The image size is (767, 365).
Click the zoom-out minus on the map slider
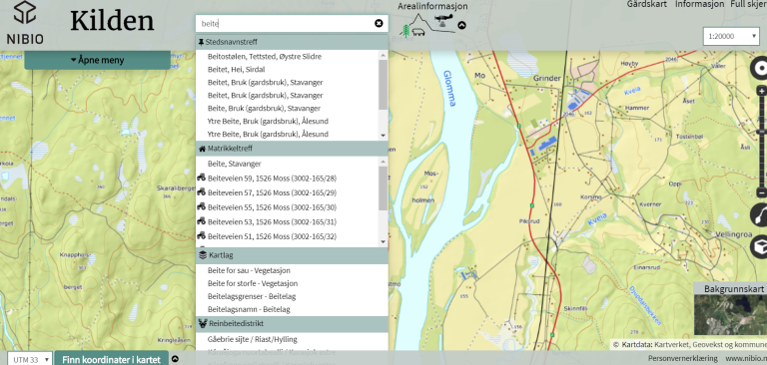(761, 192)
